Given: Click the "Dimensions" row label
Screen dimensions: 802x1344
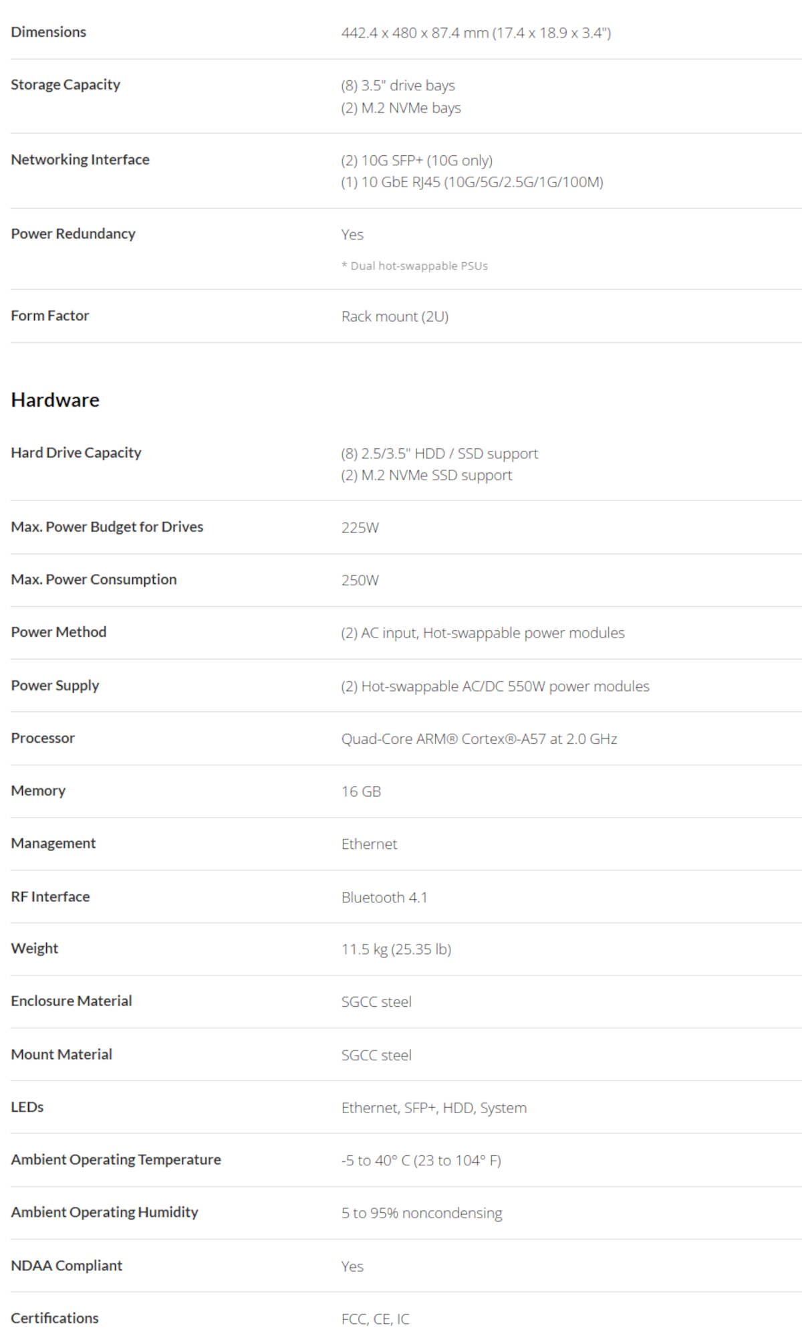Looking at the screenshot, I should point(48,32).
